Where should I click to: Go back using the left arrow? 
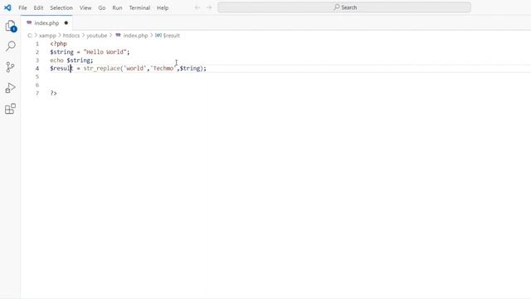click(x=197, y=7)
